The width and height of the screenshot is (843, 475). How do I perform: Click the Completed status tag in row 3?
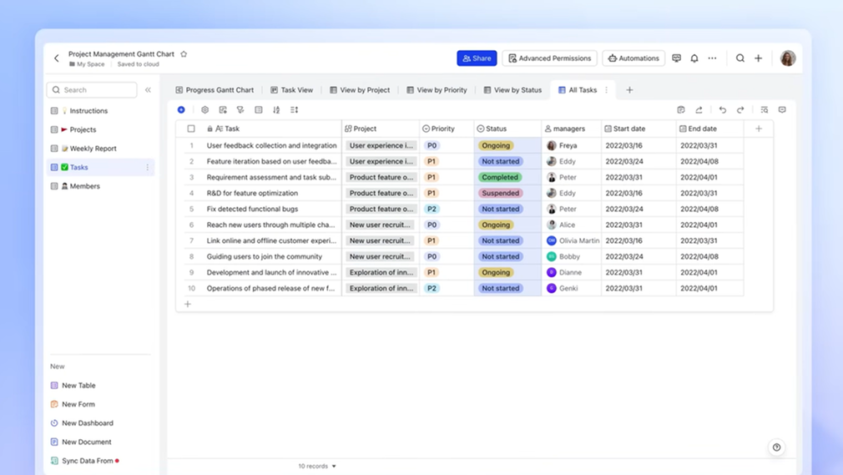(x=500, y=178)
